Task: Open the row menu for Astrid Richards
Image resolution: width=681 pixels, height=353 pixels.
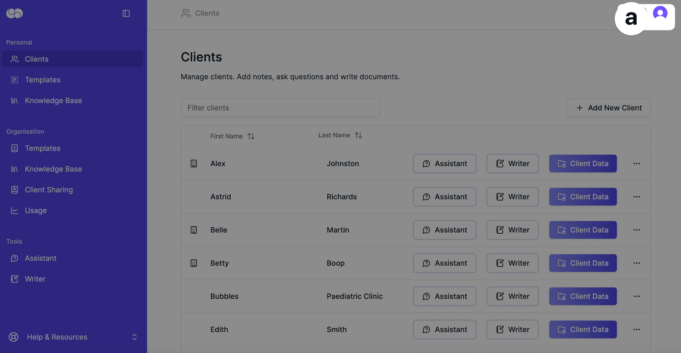Action: (637, 197)
